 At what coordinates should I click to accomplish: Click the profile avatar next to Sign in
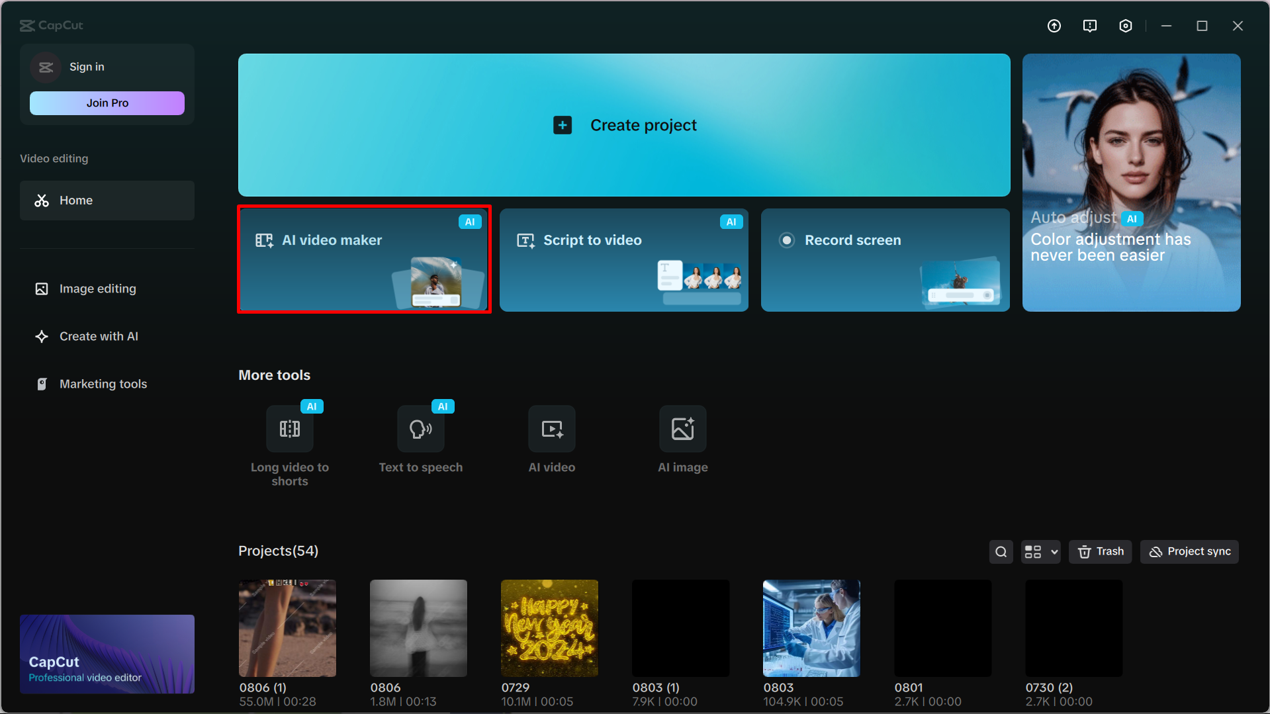coord(46,67)
